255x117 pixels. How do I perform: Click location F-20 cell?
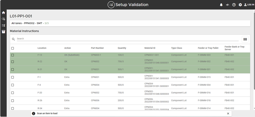pos(40,93)
